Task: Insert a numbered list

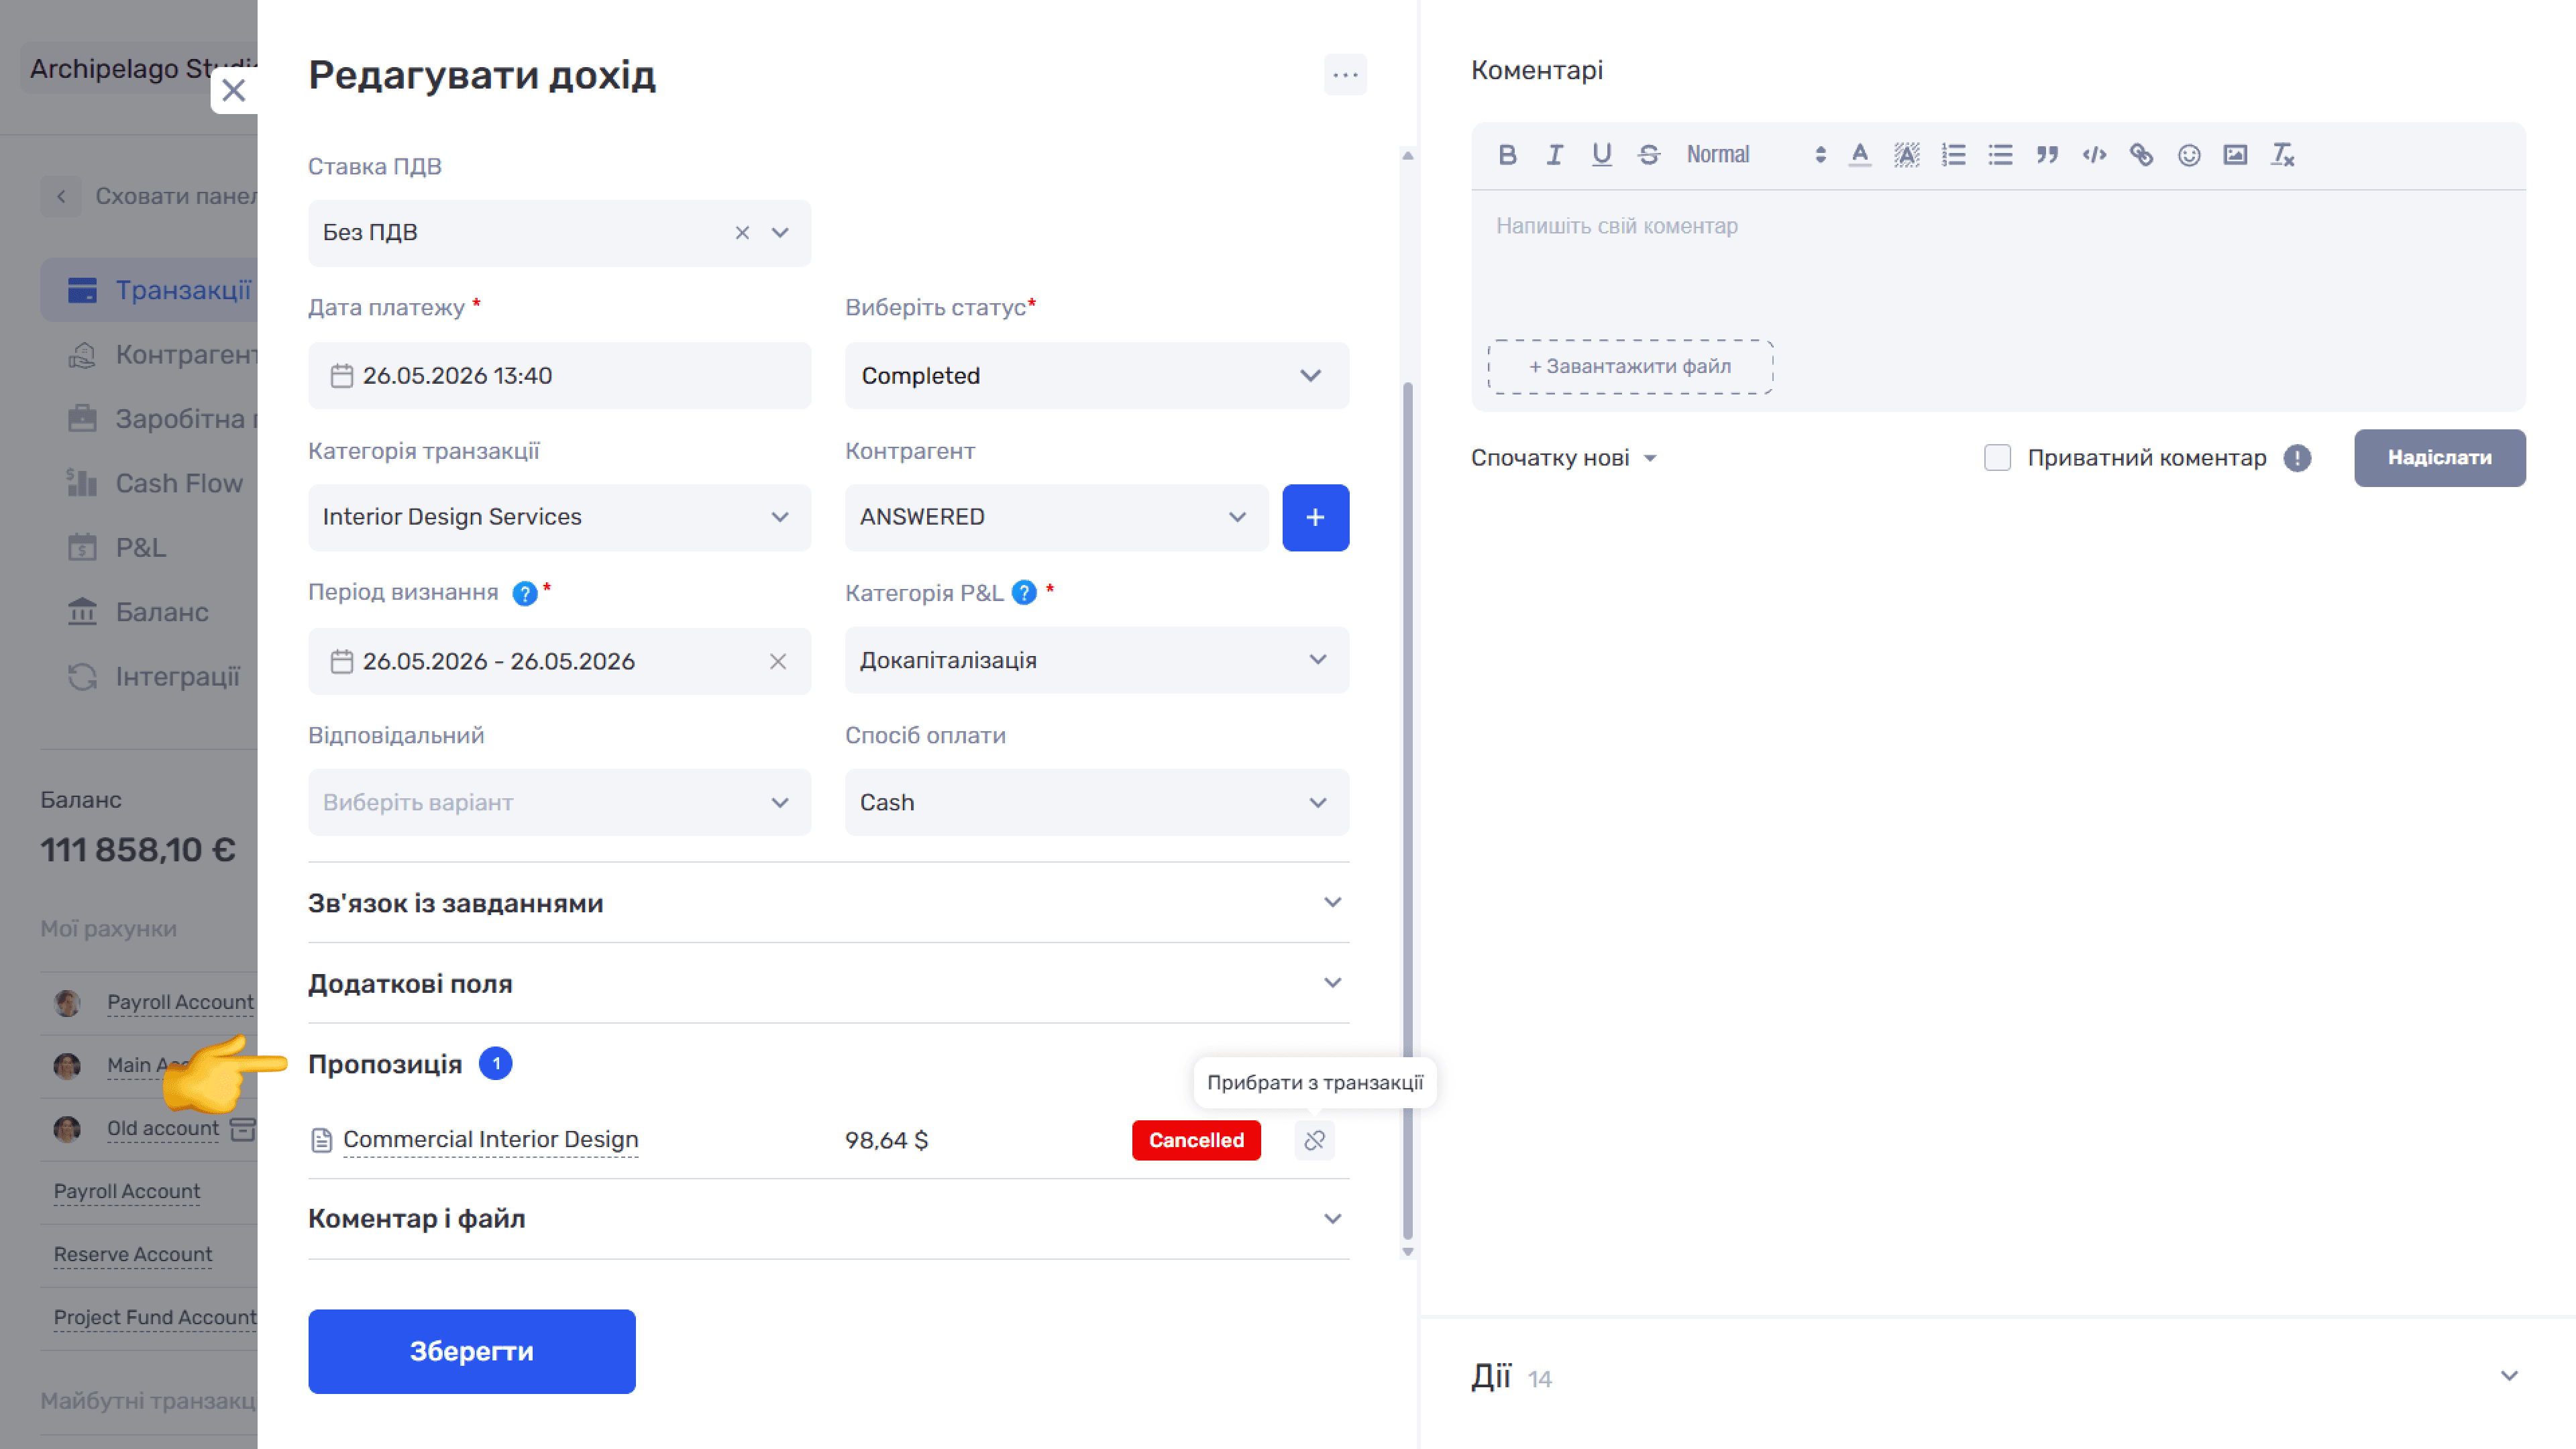Action: tap(1954, 155)
